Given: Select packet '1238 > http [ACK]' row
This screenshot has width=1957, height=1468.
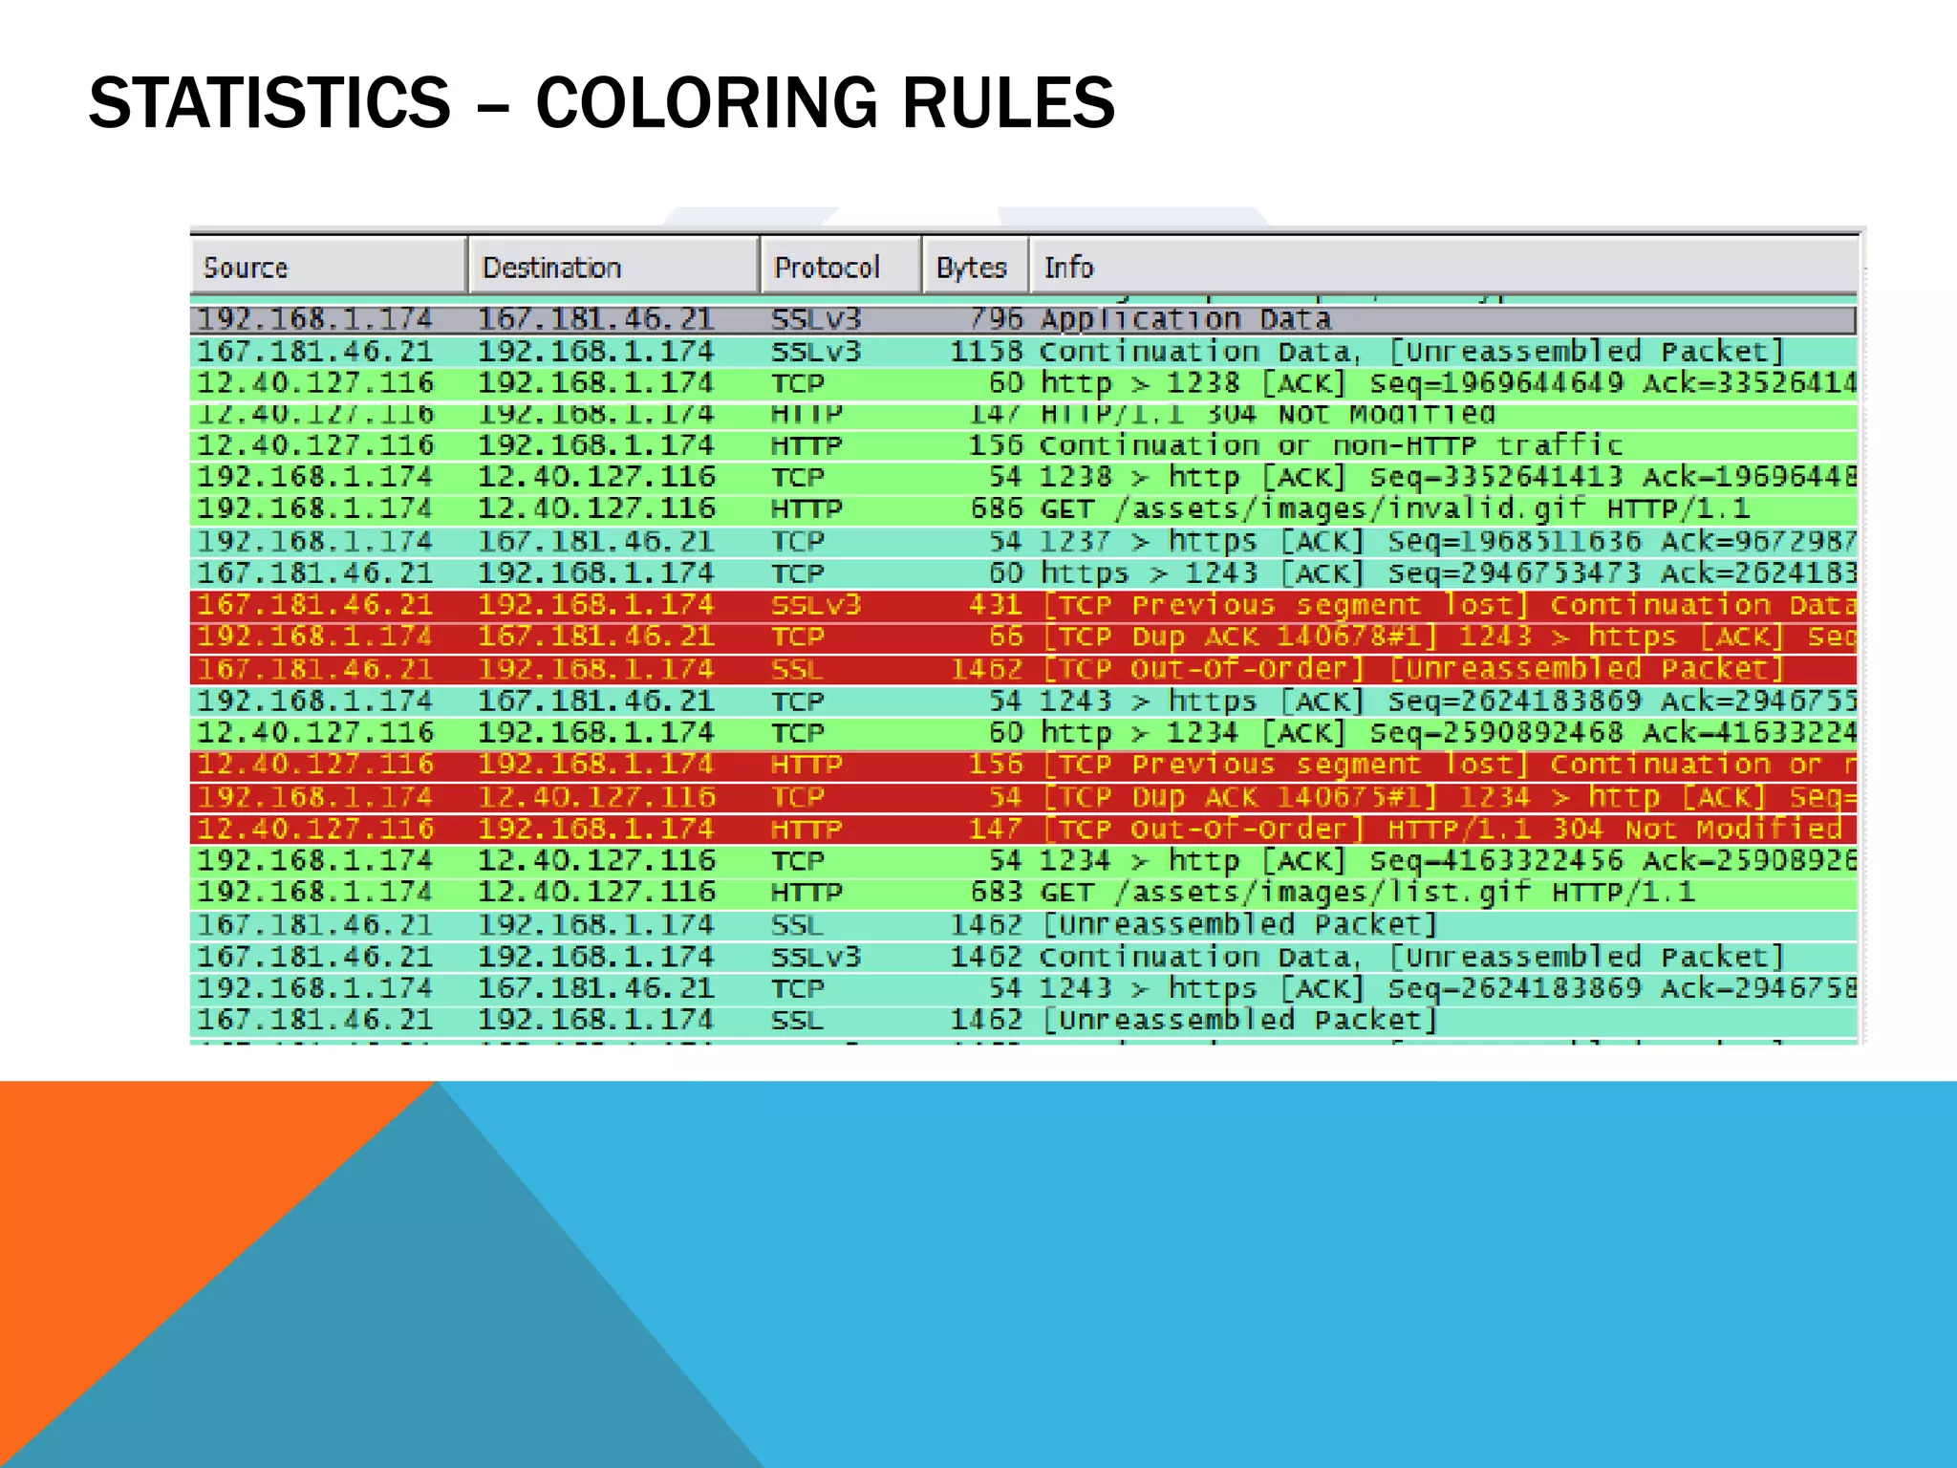Looking at the screenshot, I should coord(1023,478).
